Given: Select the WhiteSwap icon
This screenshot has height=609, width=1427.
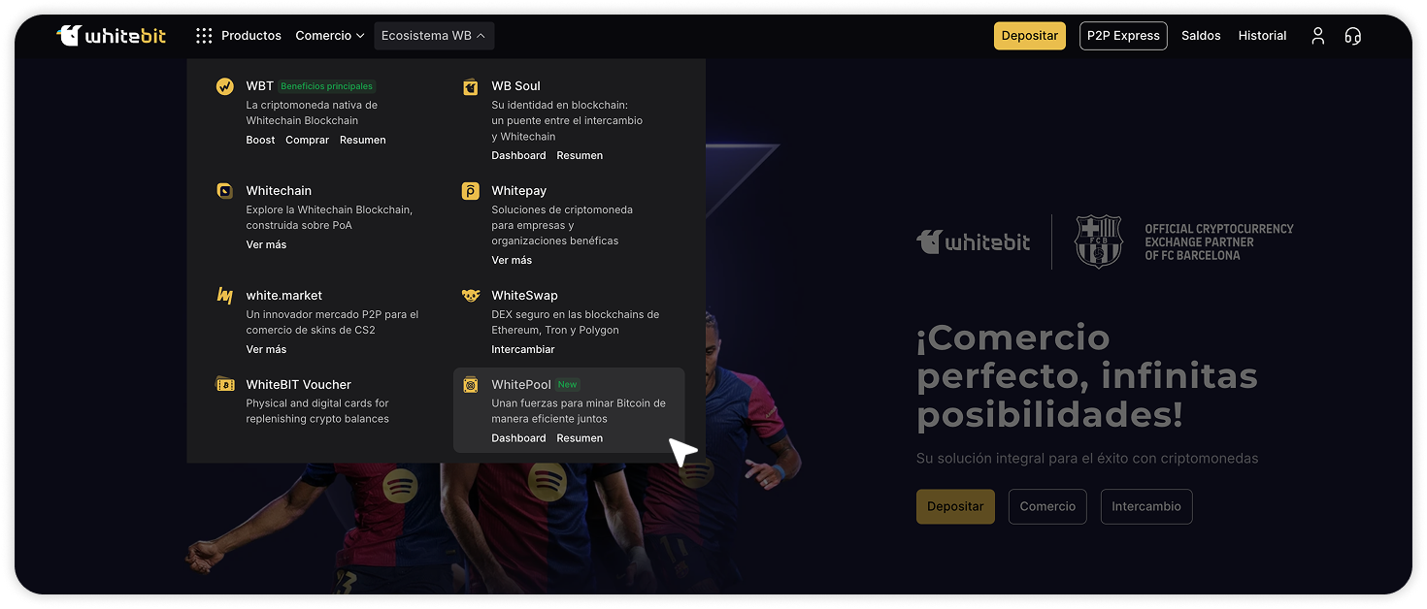Looking at the screenshot, I should click(x=471, y=296).
